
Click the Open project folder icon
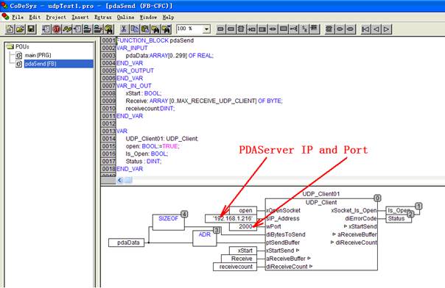(x=20, y=29)
